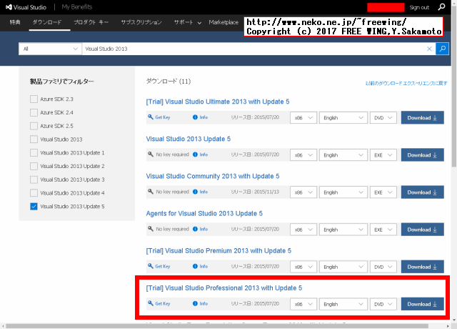Download Visual Studio 2013 Update 5
Screen dimensions: 457x329
[422, 155]
